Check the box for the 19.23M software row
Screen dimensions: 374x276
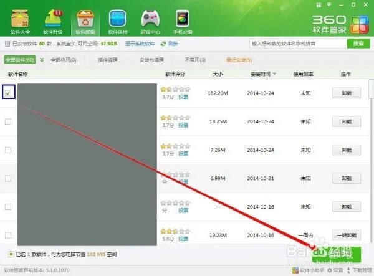[x=8, y=236]
